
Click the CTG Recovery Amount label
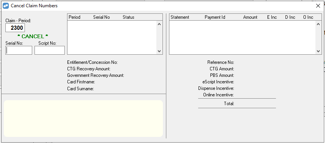click(89, 69)
